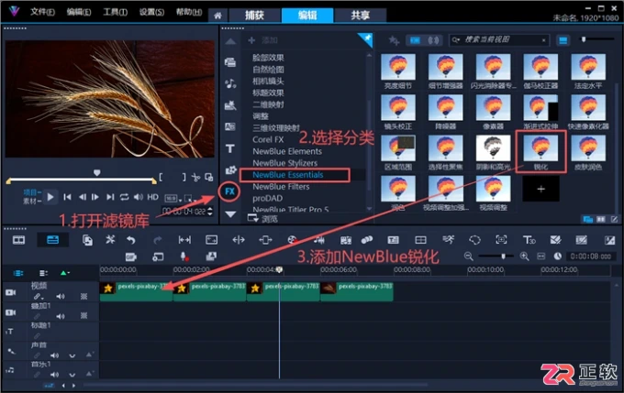Open the crop mode dropdown in preview

point(190,198)
